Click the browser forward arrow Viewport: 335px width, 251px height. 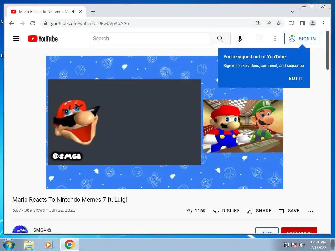[22, 23]
